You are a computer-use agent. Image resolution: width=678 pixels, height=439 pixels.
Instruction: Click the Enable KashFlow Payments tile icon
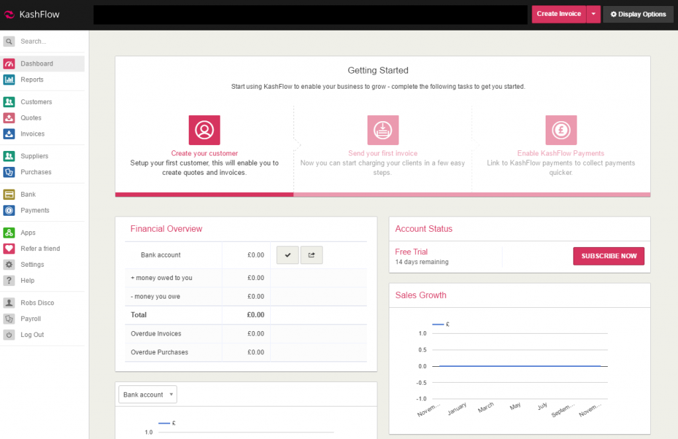click(561, 130)
